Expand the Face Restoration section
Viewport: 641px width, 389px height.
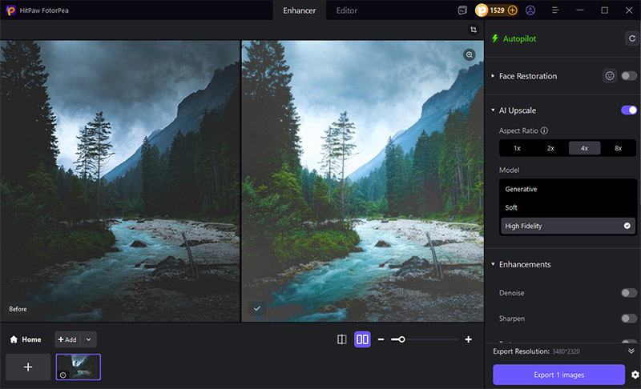point(493,76)
